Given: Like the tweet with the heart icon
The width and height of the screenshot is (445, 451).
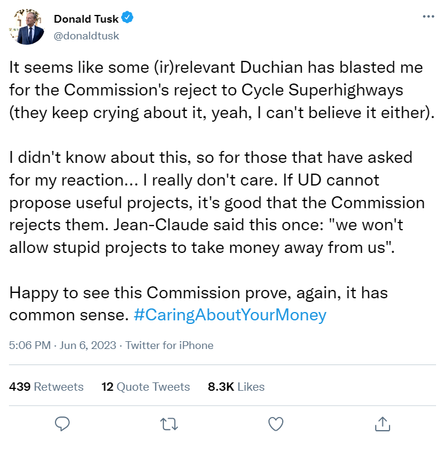Looking at the screenshot, I should coord(275,424).
